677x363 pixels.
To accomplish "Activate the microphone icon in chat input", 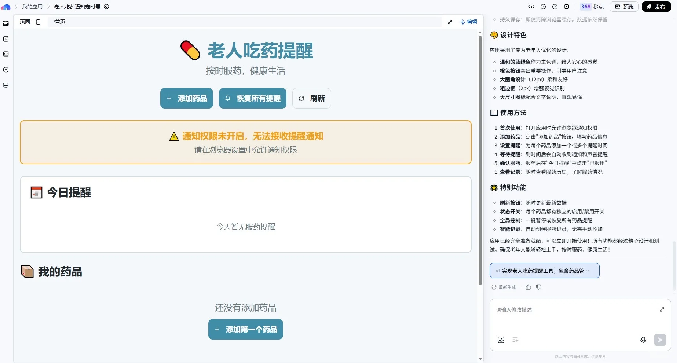I will click(643, 340).
